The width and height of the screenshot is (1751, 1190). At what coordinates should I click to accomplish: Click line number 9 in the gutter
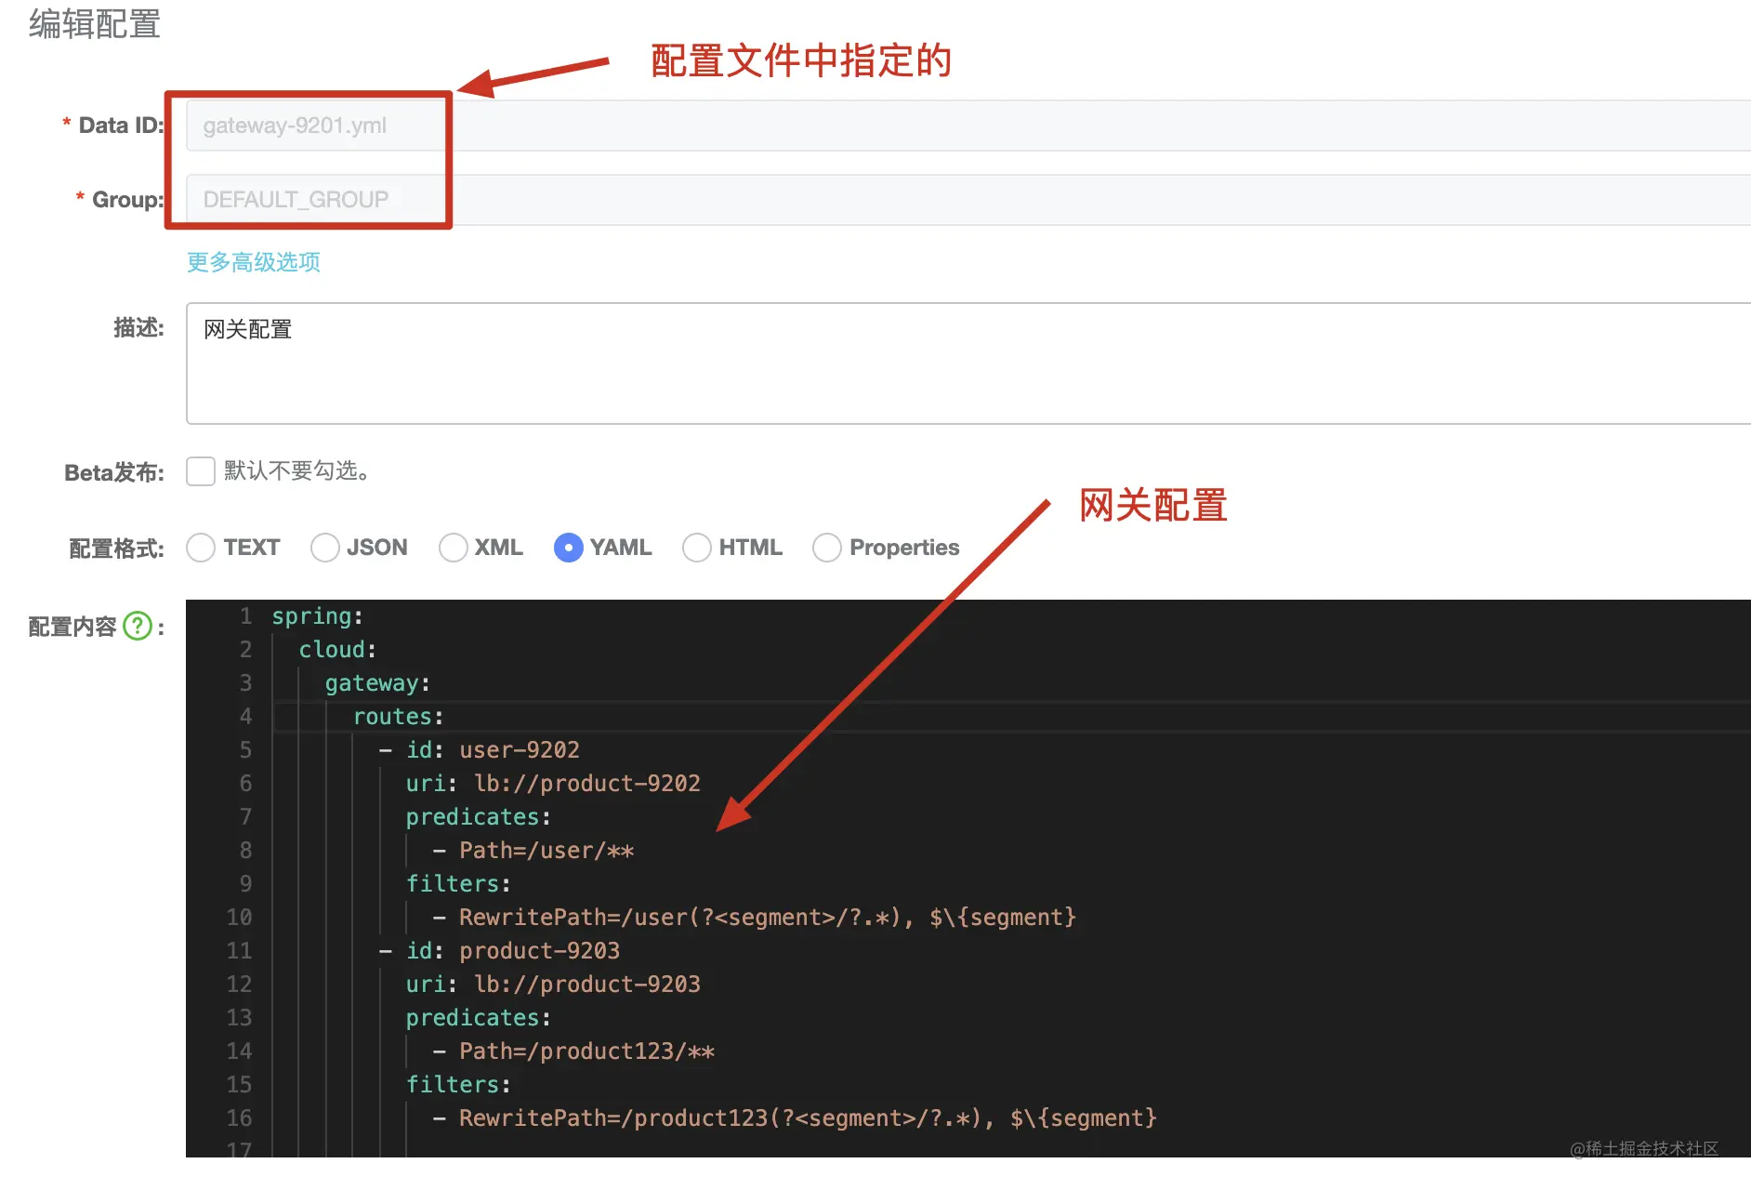pyautogui.click(x=245, y=884)
